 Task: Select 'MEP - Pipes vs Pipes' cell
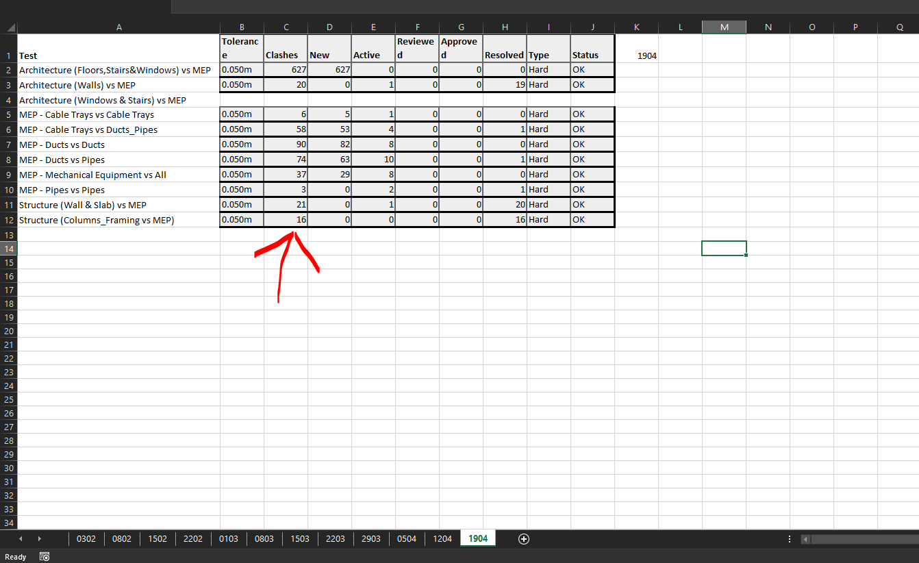tap(119, 190)
